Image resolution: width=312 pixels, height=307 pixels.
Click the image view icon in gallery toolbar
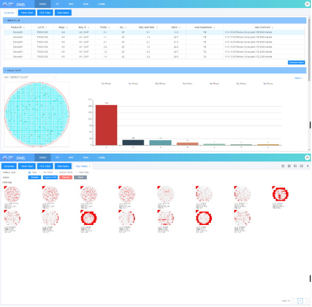295,166
